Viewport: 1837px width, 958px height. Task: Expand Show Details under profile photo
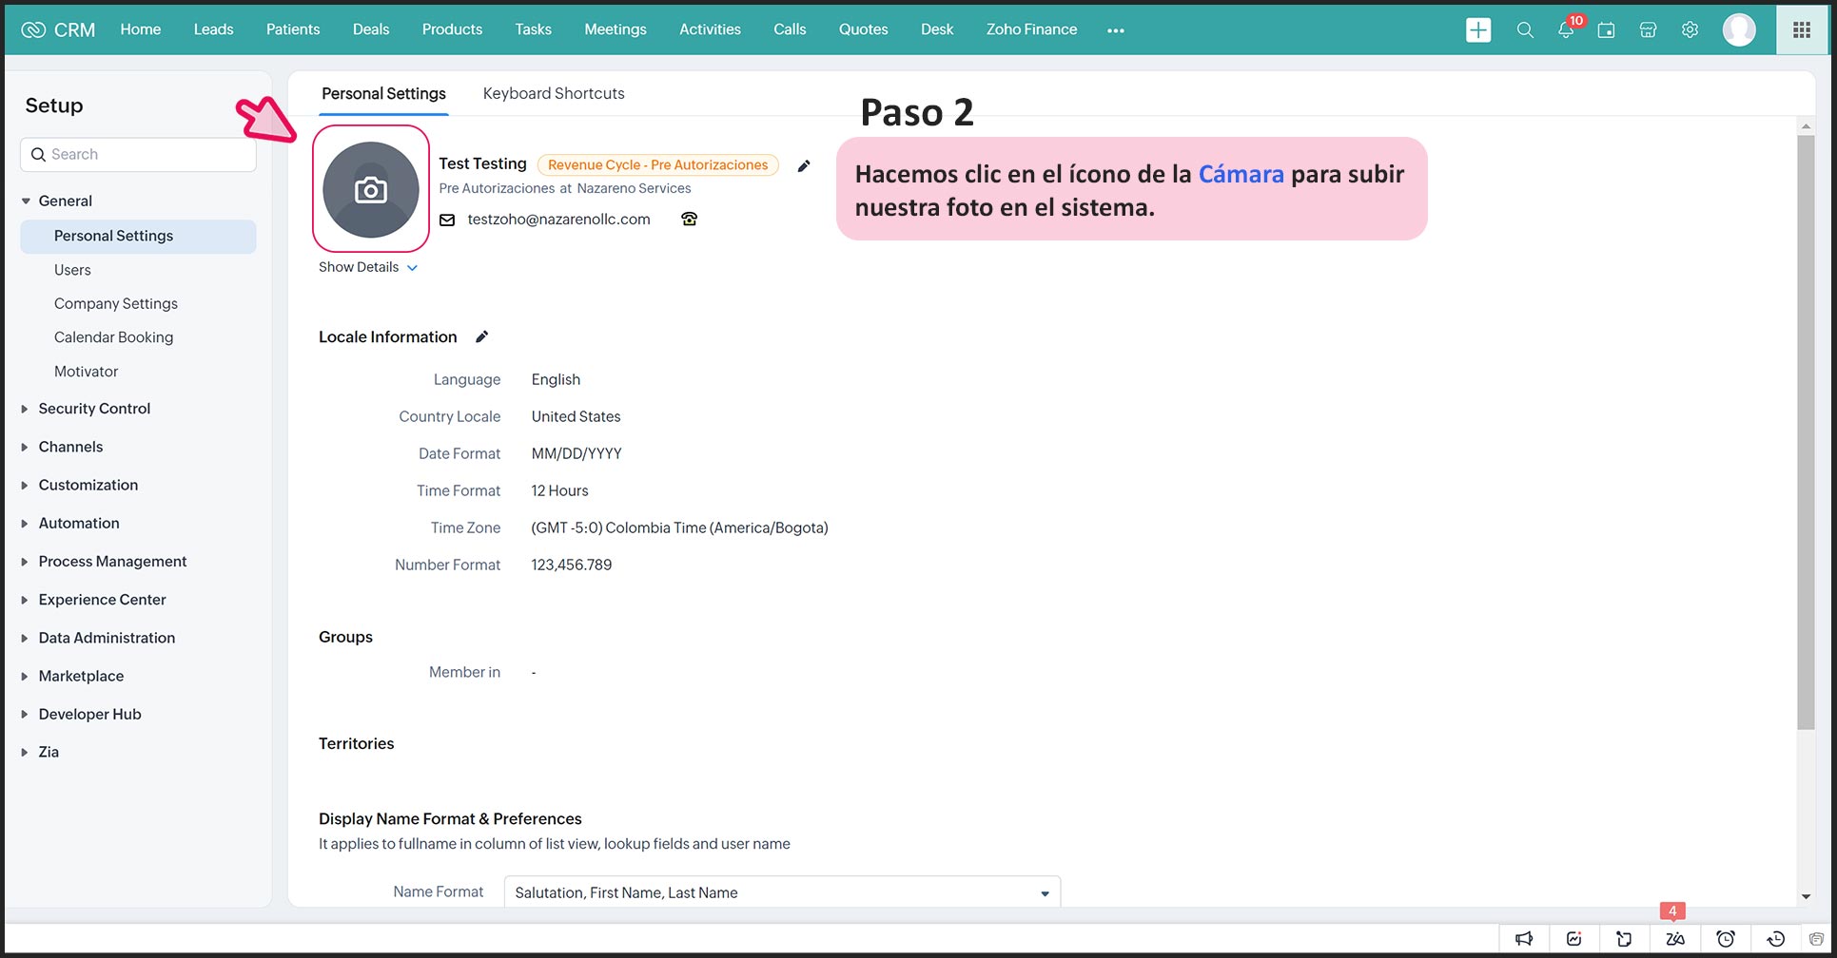367,267
